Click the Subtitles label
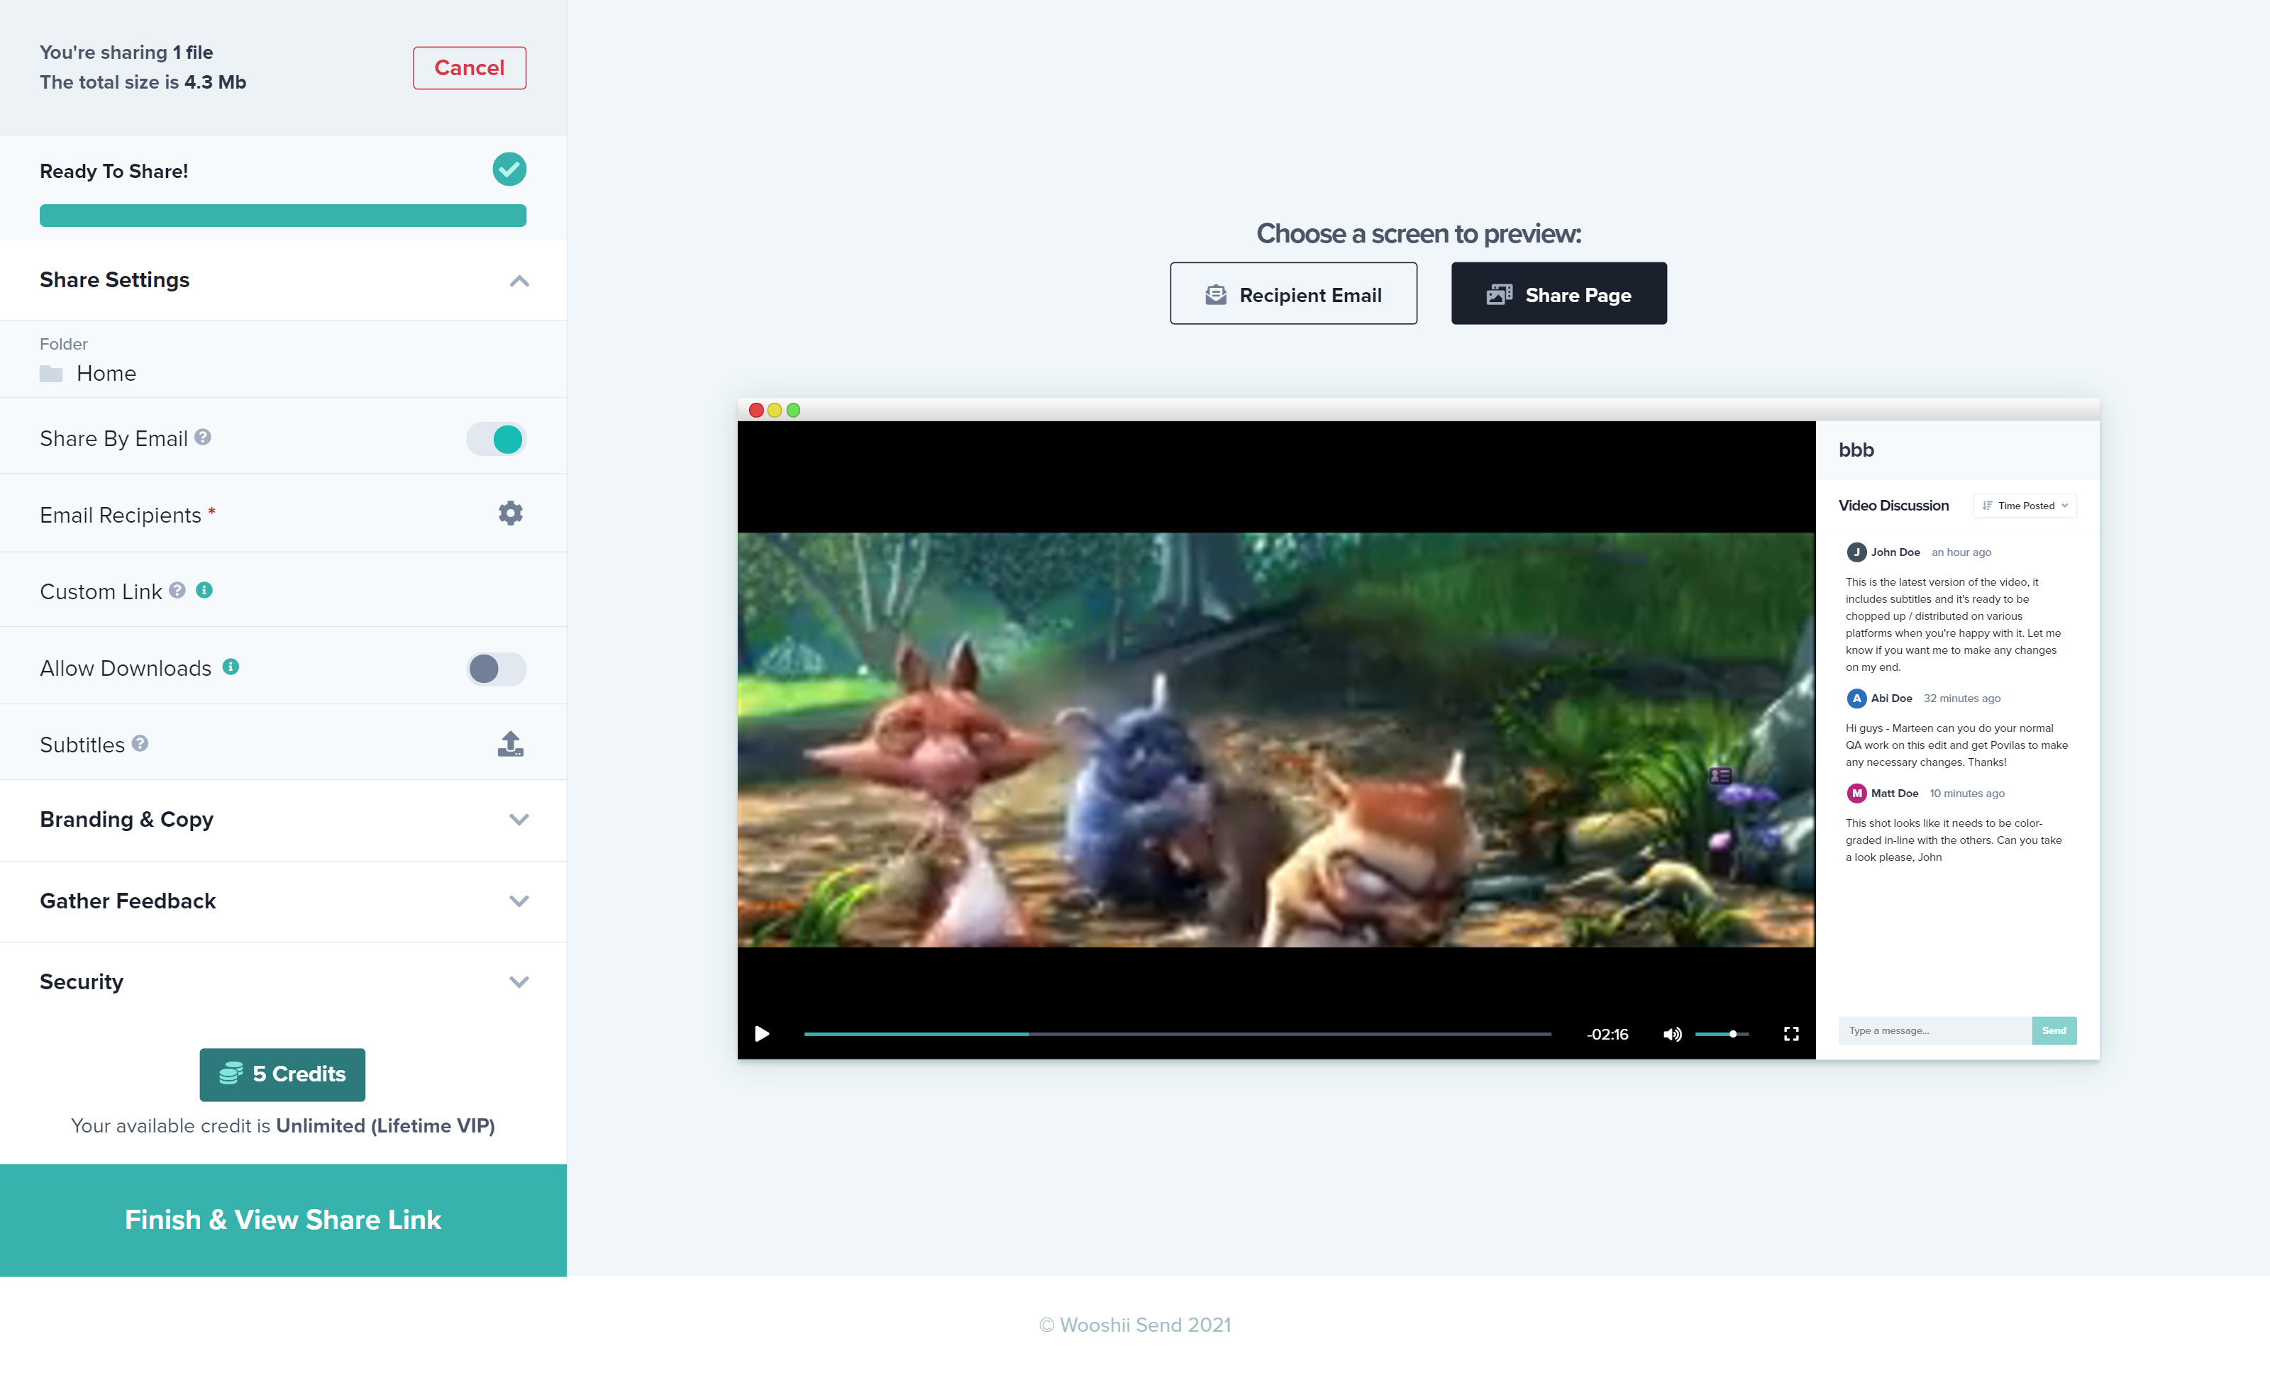 coord(82,745)
